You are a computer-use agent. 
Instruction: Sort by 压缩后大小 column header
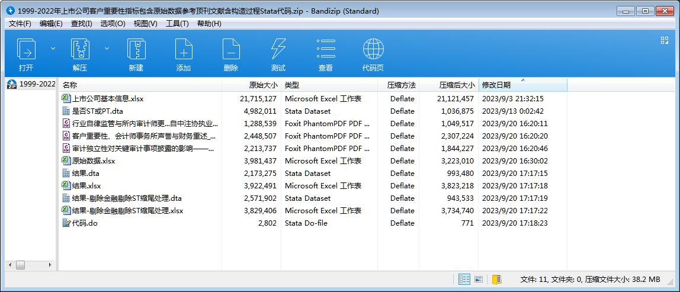point(449,85)
